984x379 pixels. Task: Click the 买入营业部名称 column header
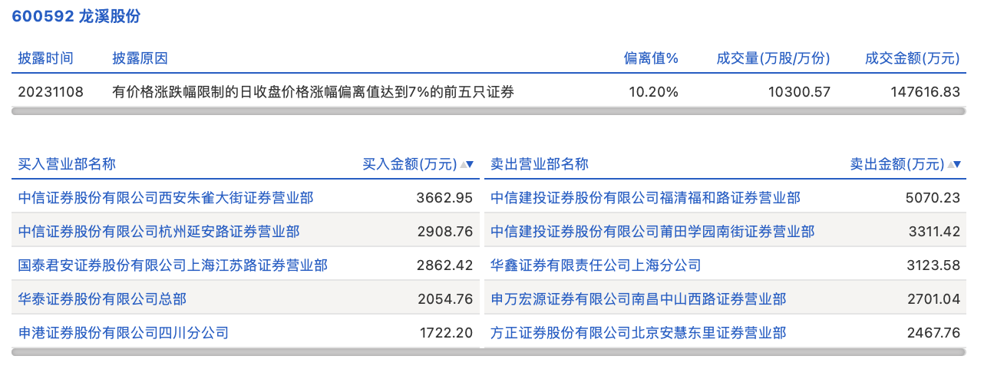coord(67,164)
